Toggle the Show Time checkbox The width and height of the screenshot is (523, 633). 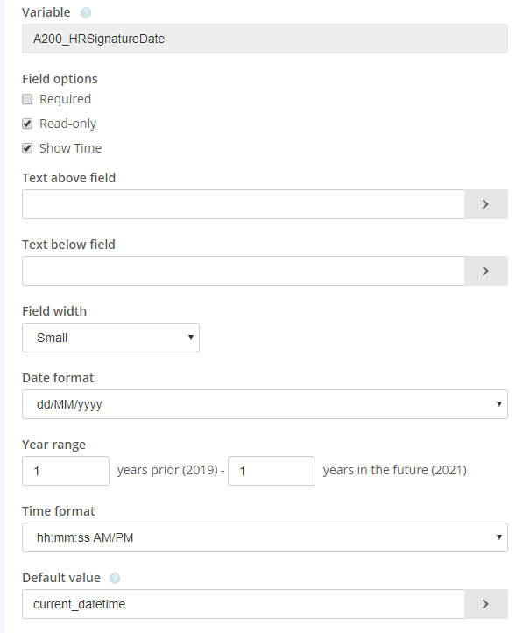27,148
